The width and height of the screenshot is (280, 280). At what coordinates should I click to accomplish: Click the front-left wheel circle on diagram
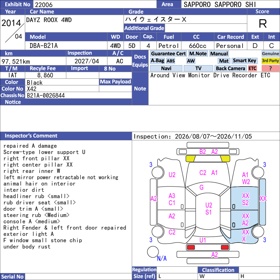click(x=158, y=172)
